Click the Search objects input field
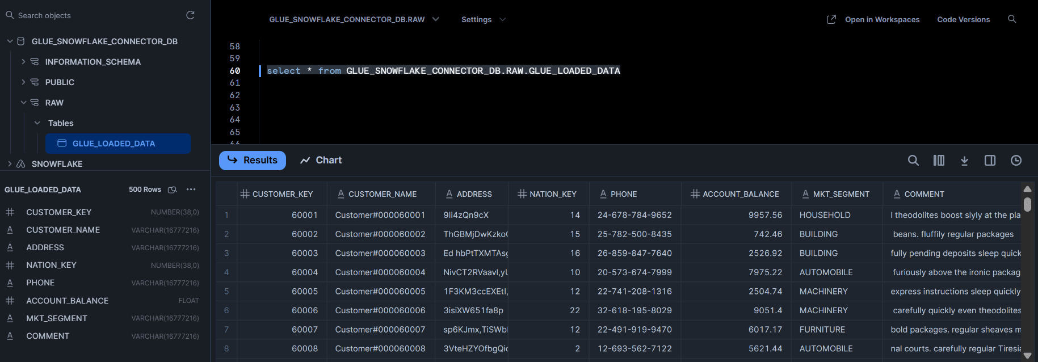 point(96,15)
